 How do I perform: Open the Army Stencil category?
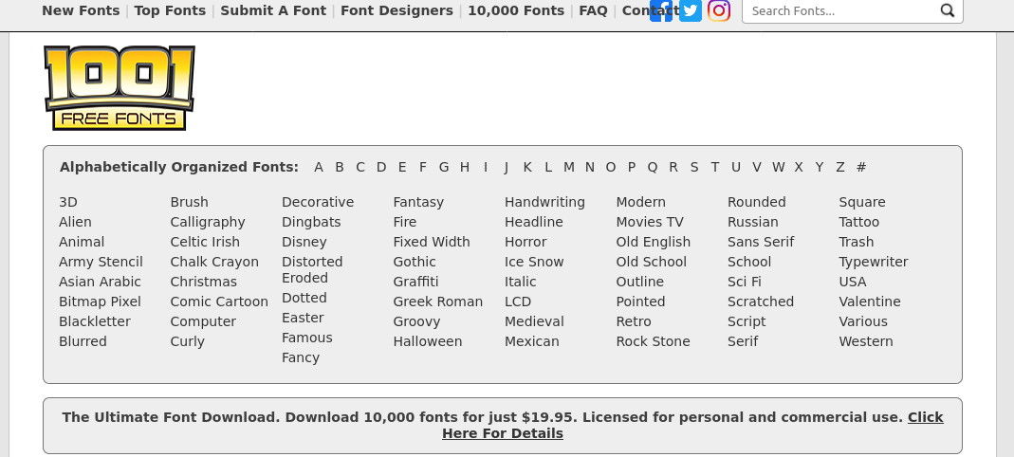(101, 262)
